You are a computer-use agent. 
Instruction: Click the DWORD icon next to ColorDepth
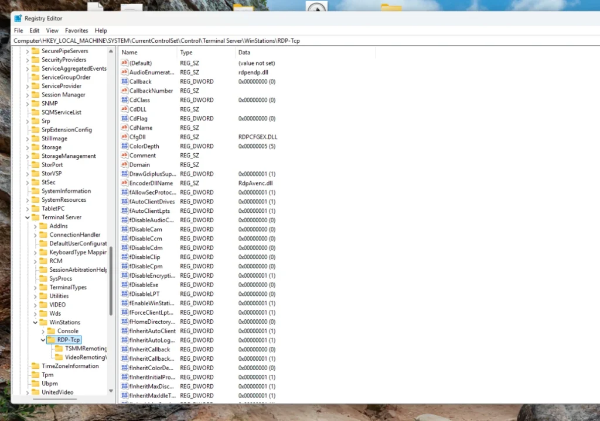(x=124, y=146)
